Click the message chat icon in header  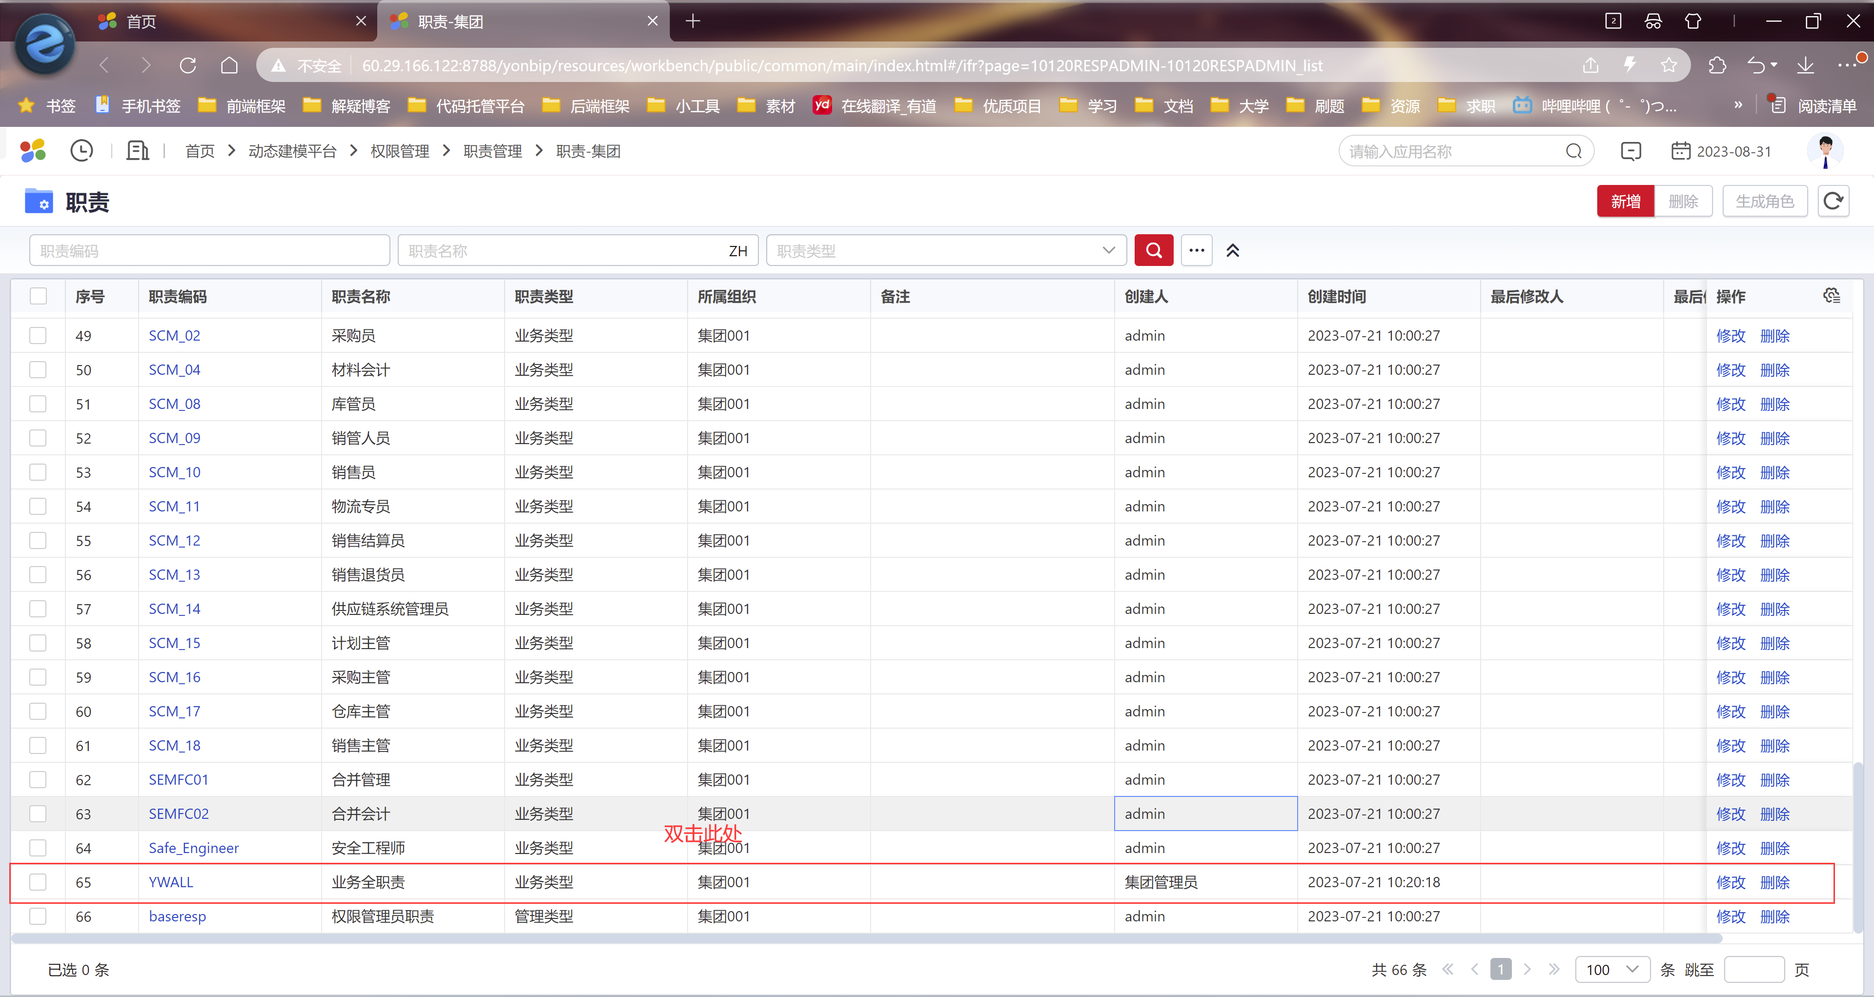click(x=1630, y=151)
